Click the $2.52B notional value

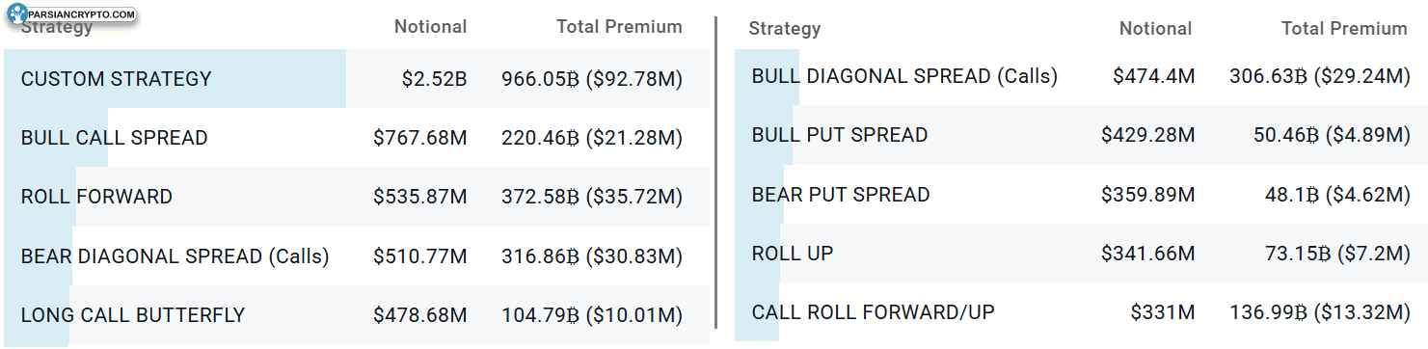[435, 79]
